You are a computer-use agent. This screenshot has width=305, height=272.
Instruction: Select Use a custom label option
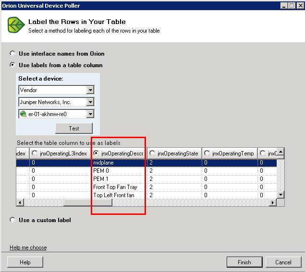tap(12, 220)
